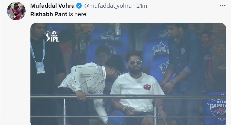This screenshot has width=231, height=125.
Task: Click the "is here!" tweet text
Action: (x=78, y=14)
